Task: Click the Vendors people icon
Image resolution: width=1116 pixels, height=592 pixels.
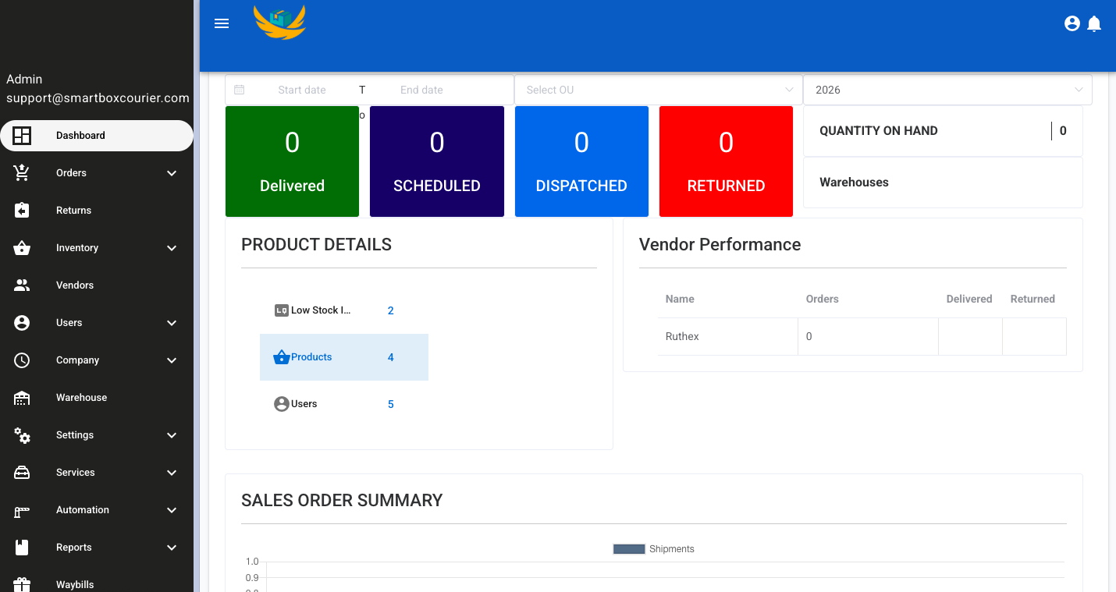Action: point(22,285)
